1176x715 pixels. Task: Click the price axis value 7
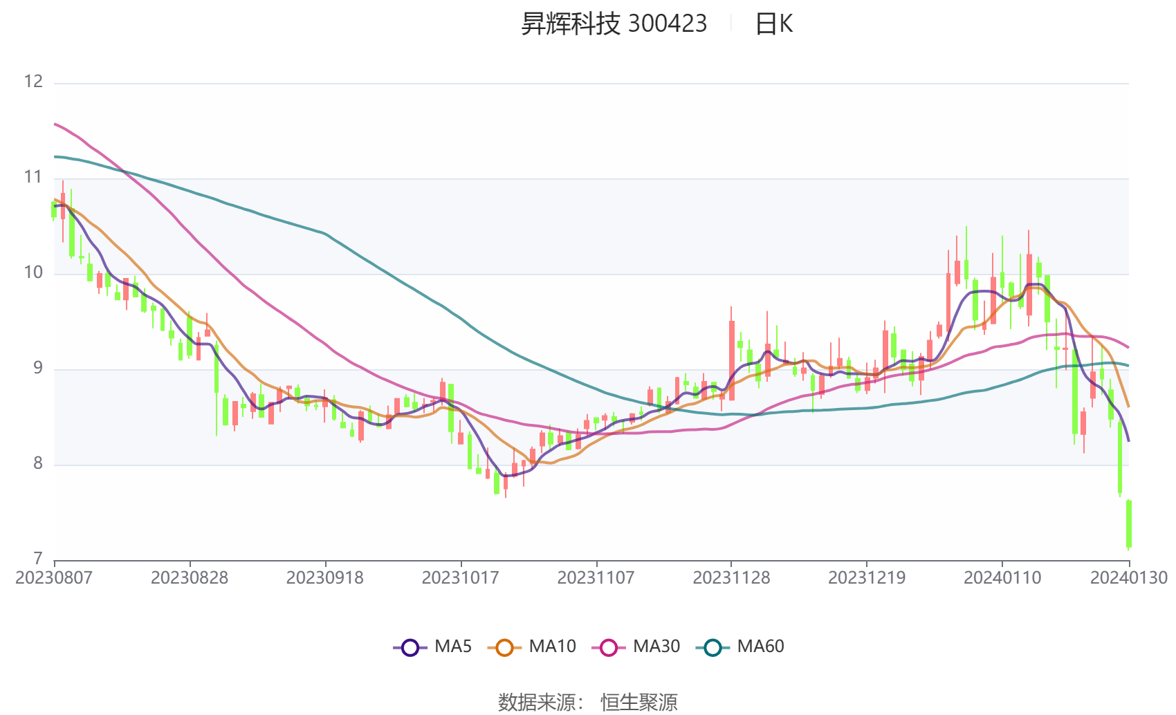(x=38, y=558)
